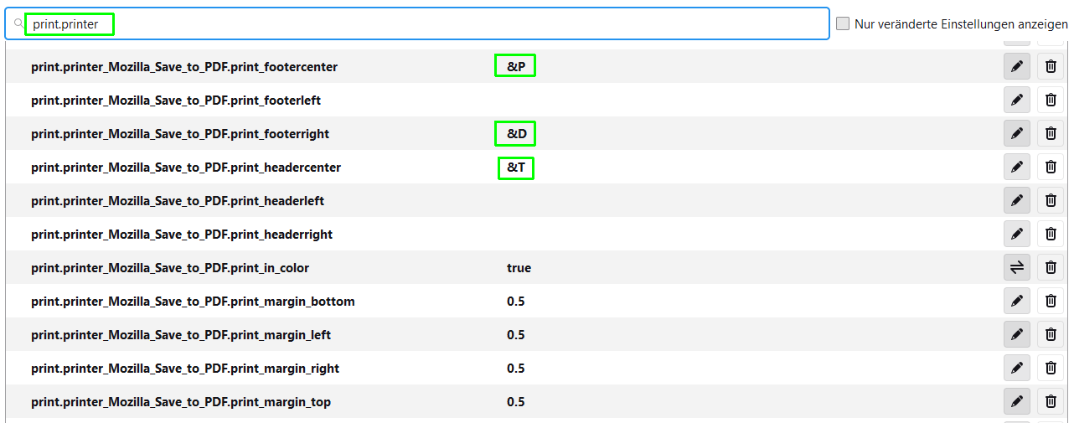This screenshot has width=1074, height=423.
Task: Select the print_footerright preference name
Action: (180, 134)
